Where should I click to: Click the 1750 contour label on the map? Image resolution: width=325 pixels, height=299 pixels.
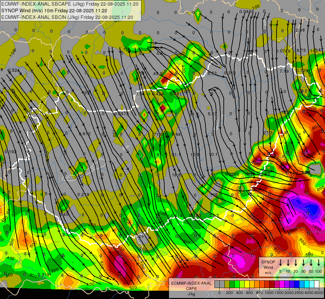[303, 216]
